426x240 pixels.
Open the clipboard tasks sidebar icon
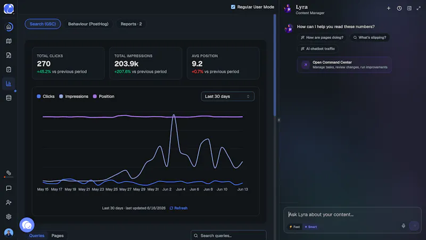click(9, 70)
